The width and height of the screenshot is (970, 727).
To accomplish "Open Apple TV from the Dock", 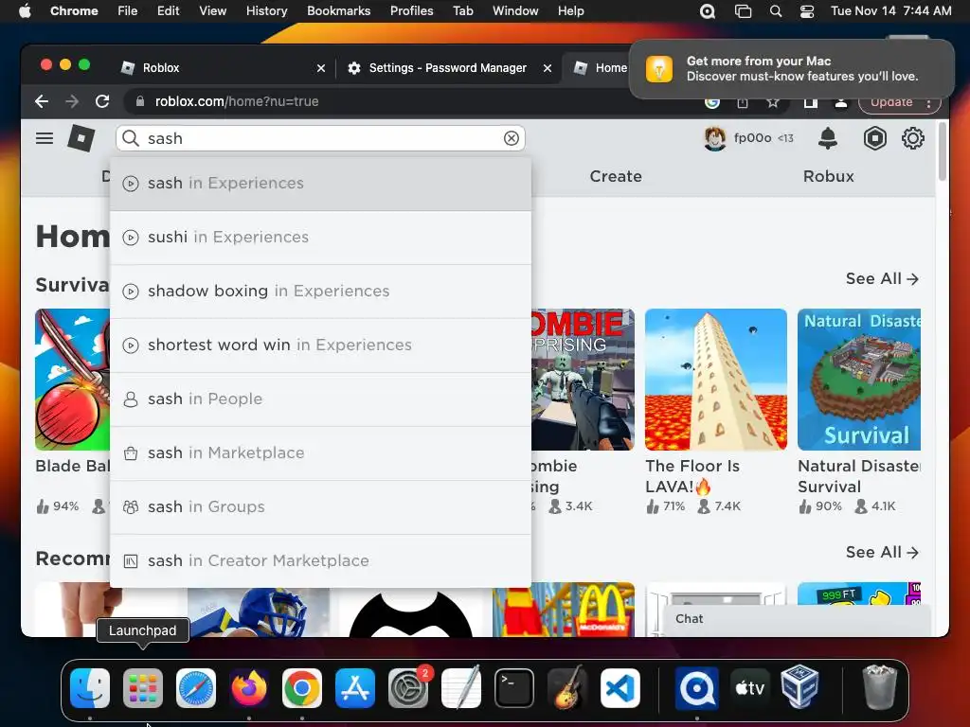I will pos(750,688).
